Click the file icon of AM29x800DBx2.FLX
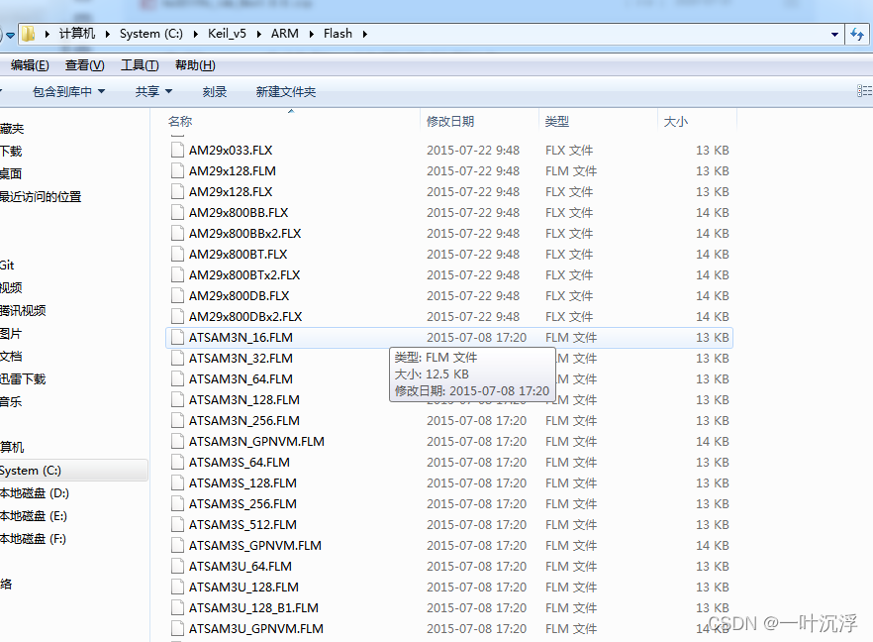This screenshot has height=642, width=873. [177, 317]
